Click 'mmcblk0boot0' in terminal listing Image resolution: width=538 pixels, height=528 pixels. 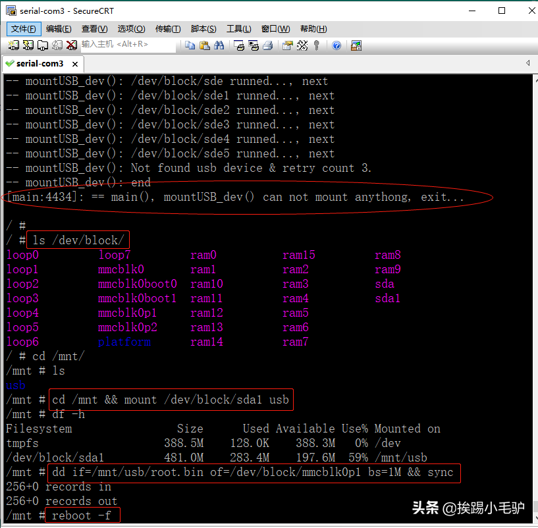pos(137,284)
